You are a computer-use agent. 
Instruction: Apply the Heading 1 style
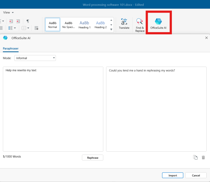pos(85,25)
